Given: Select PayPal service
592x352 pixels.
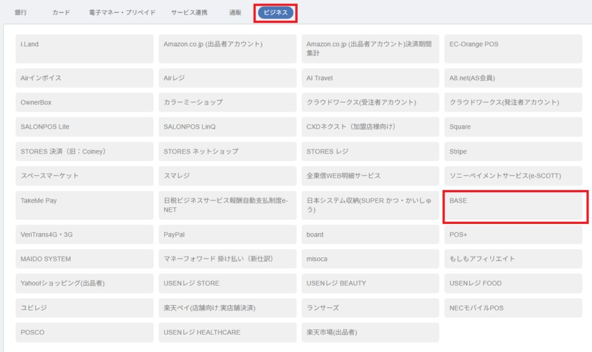Looking at the screenshot, I should coord(227,234).
